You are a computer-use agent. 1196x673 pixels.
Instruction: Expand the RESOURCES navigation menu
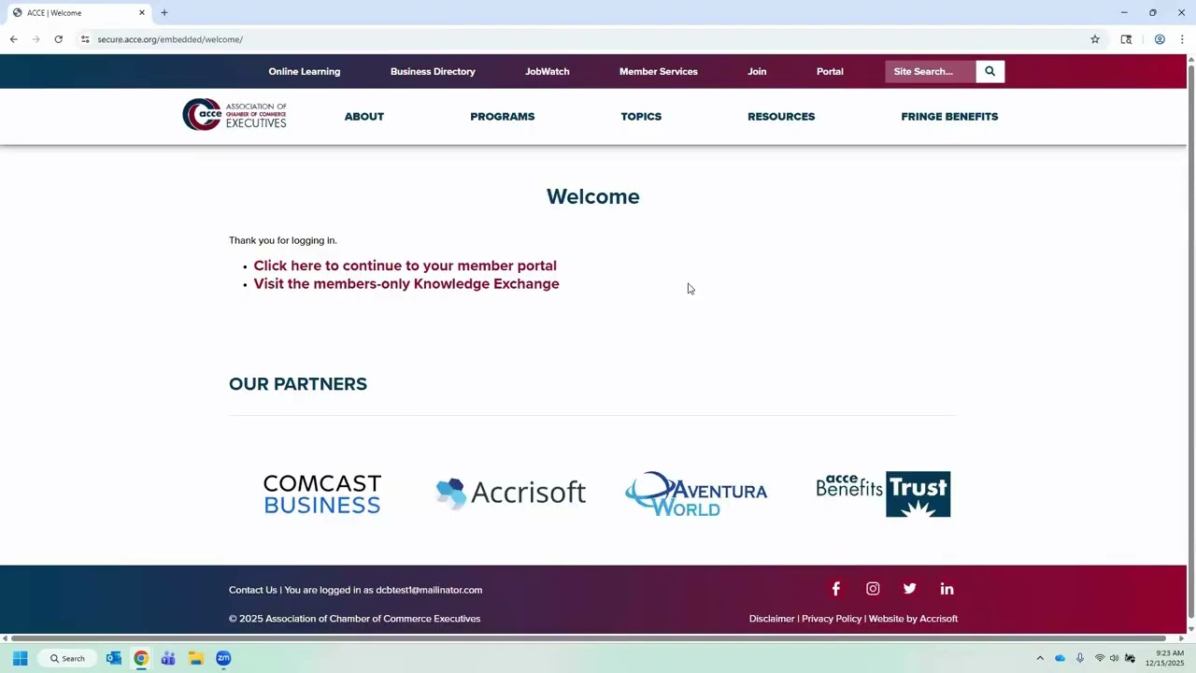(781, 116)
